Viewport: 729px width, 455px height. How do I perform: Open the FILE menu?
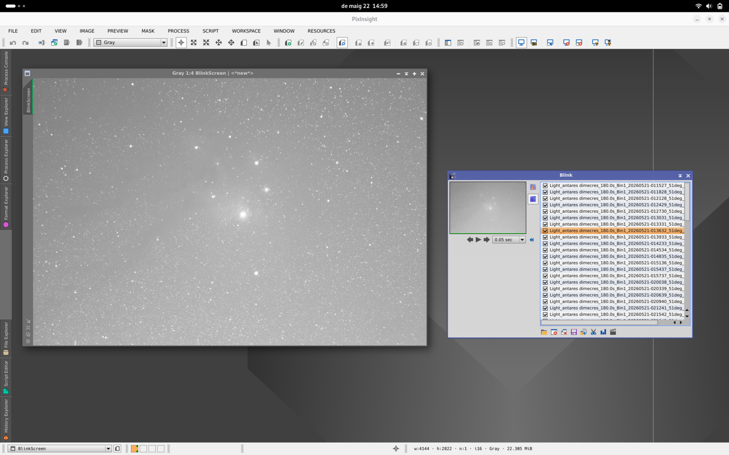click(x=13, y=31)
